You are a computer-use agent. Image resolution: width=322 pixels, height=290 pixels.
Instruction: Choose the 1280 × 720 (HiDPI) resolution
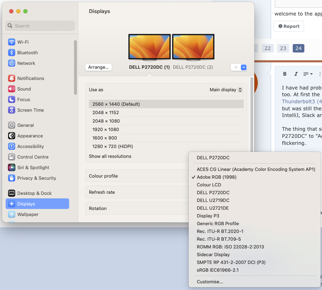tap(166, 146)
